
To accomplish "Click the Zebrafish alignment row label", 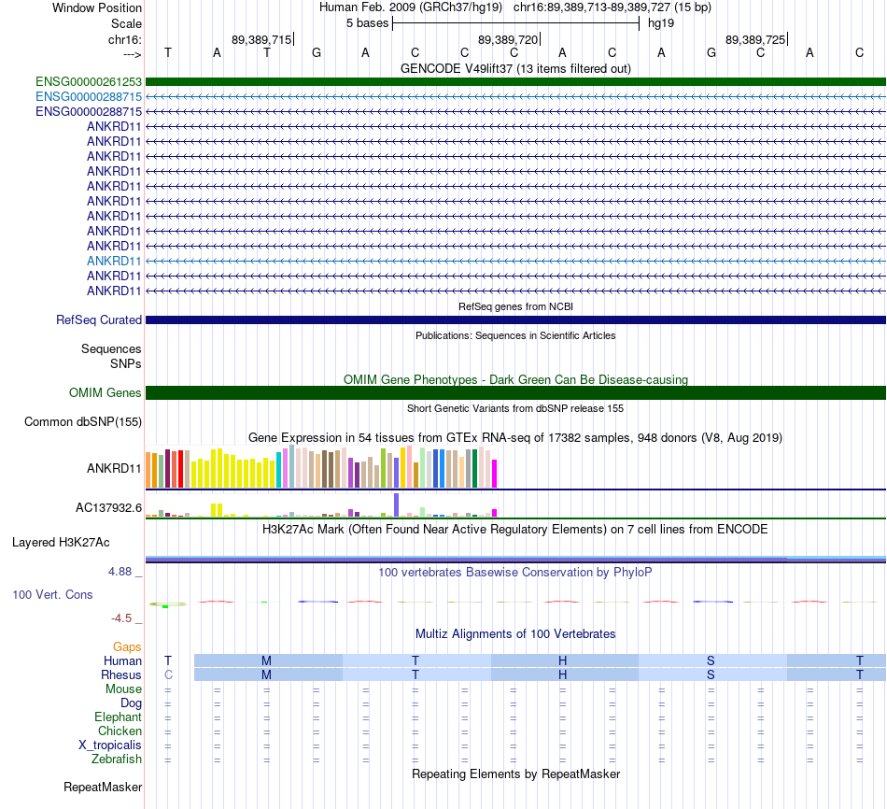I will (117, 759).
